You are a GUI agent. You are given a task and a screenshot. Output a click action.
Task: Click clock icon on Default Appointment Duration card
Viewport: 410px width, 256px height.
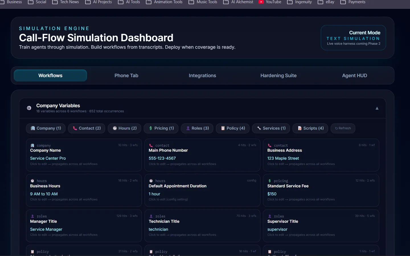click(151, 181)
